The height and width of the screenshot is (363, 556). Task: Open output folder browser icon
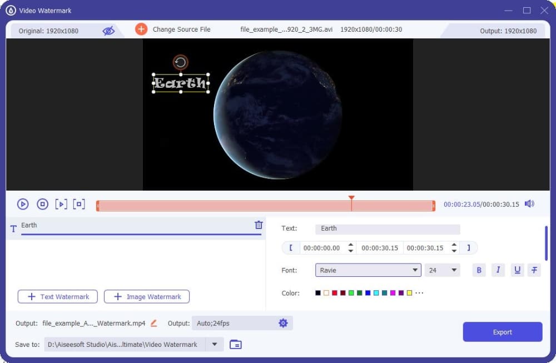[x=235, y=344]
